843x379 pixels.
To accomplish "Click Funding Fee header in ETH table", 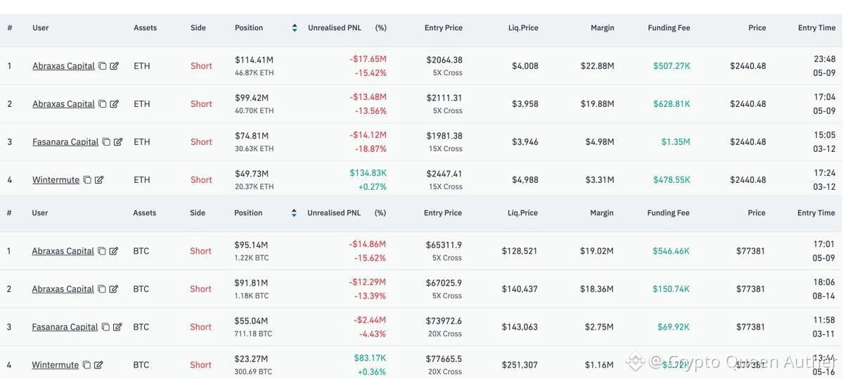I will tap(669, 28).
